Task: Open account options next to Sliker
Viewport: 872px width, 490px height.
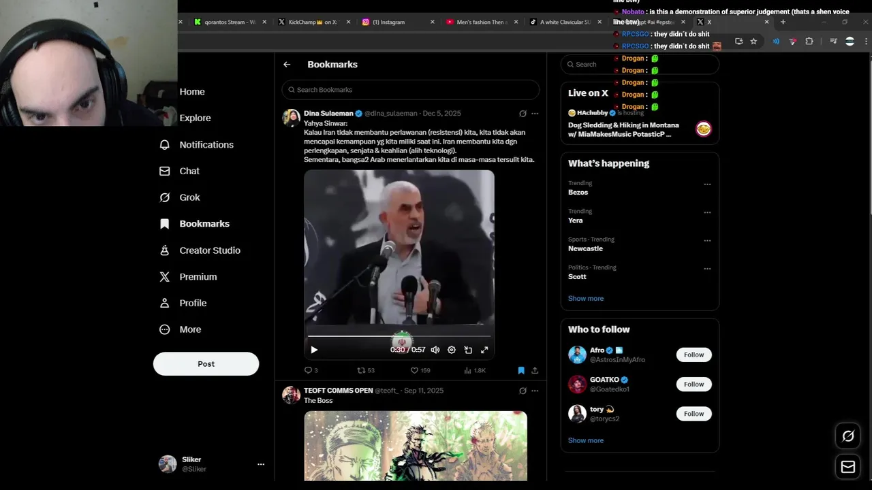Action: point(260,464)
